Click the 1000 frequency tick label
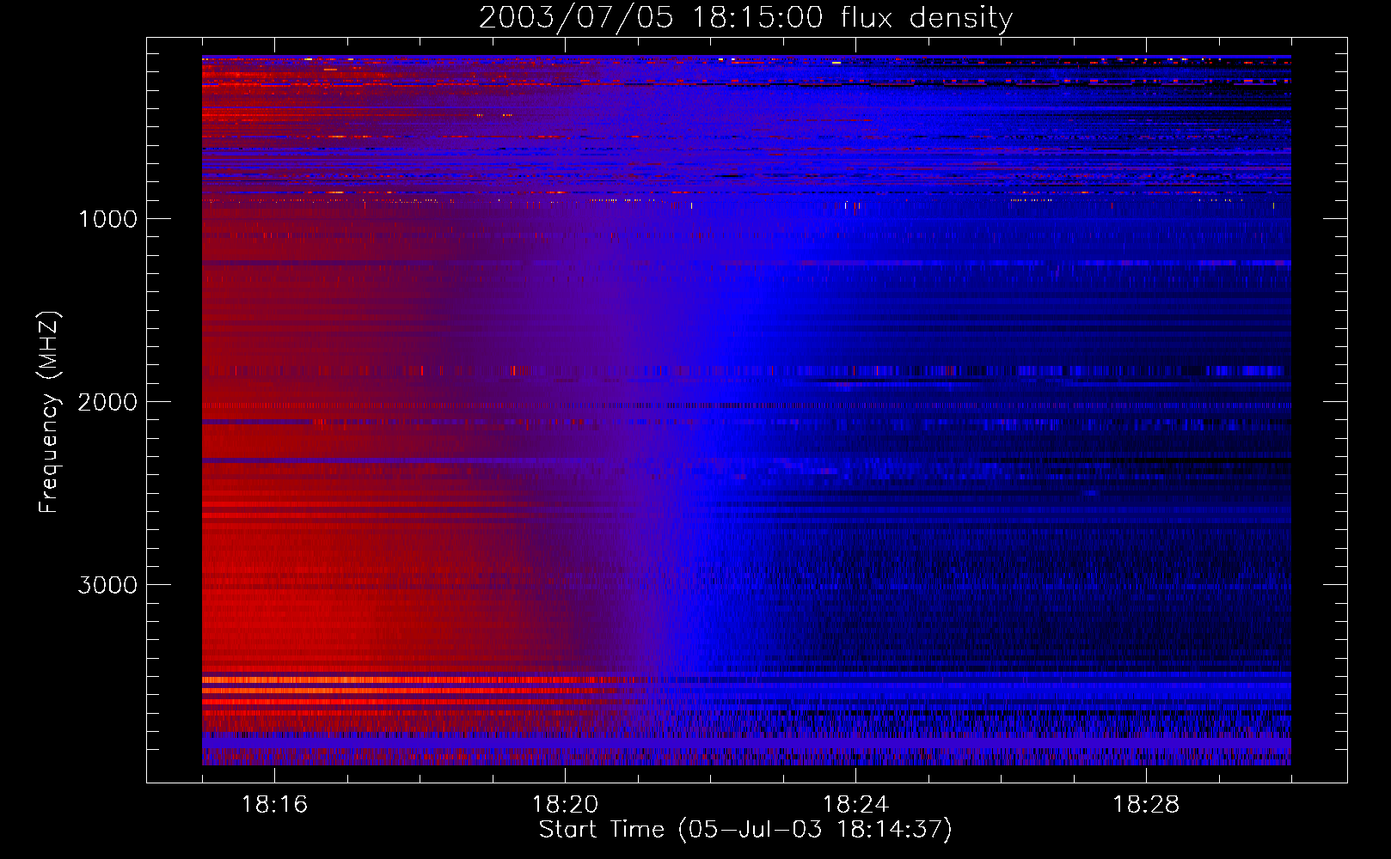The width and height of the screenshot is (1391, 859). (107, 219)
